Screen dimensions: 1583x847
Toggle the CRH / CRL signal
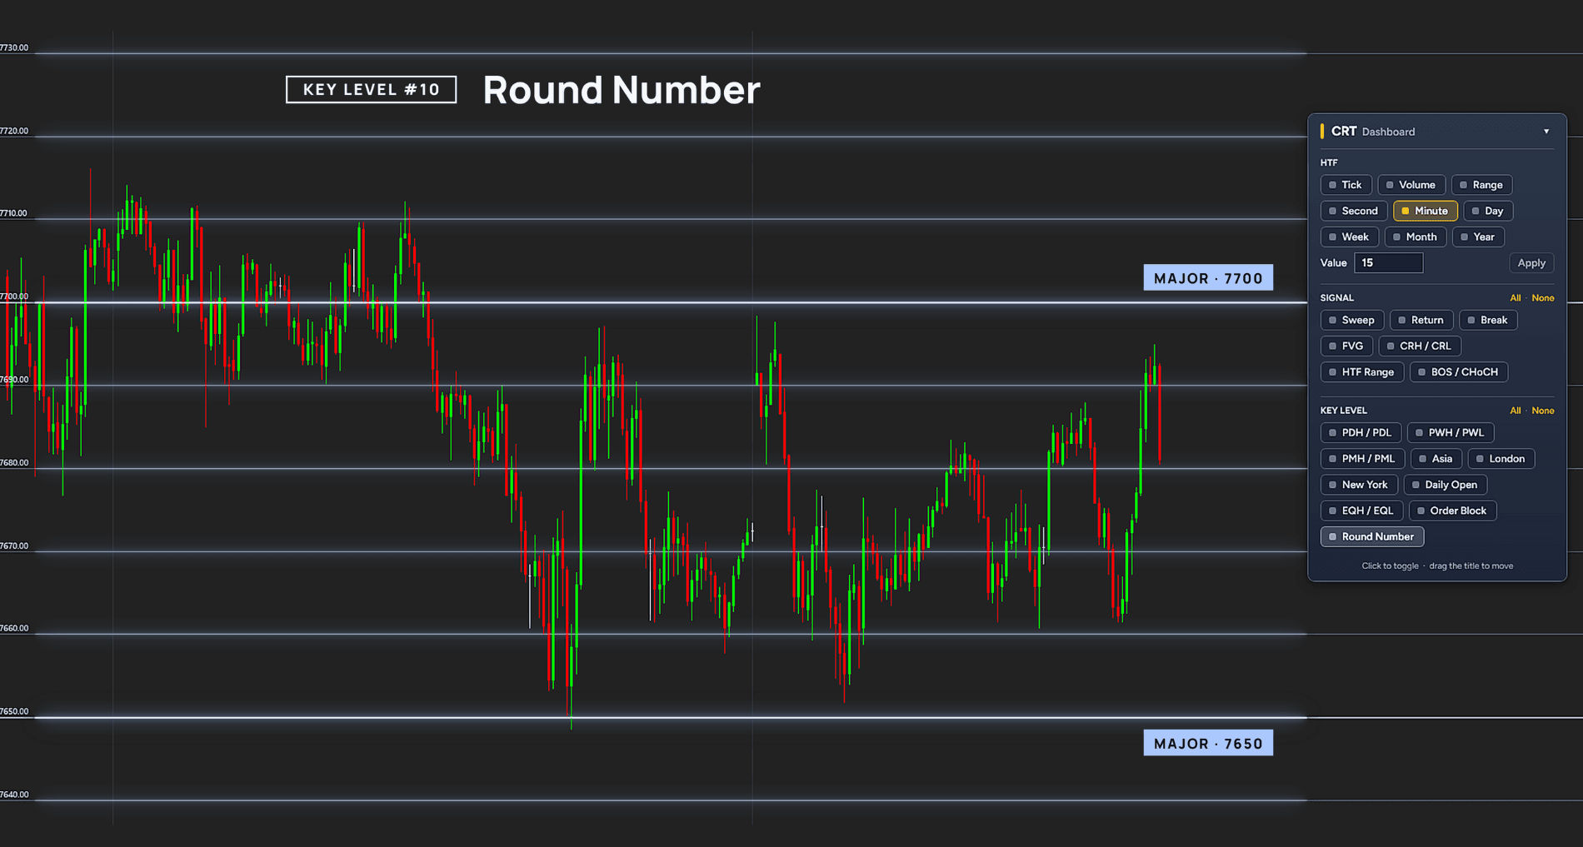click(x=1420, y=346)
